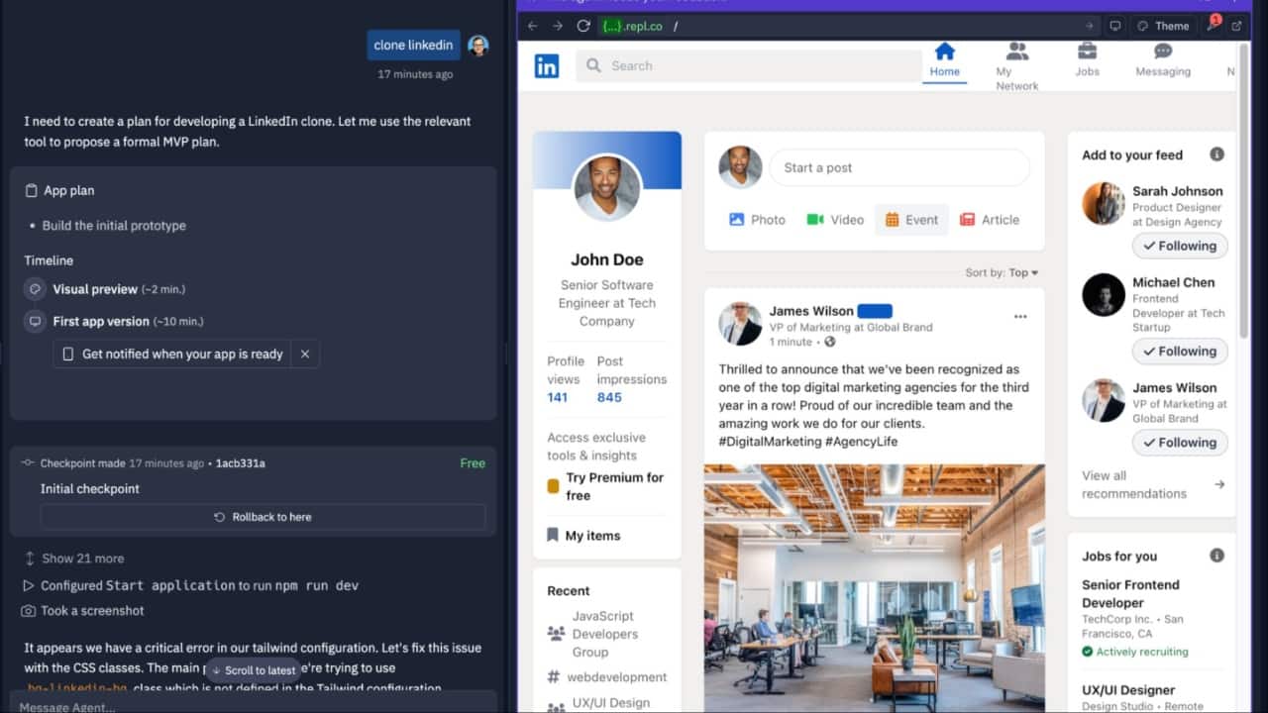Click Rollback to here button

[x=263, y=517]
